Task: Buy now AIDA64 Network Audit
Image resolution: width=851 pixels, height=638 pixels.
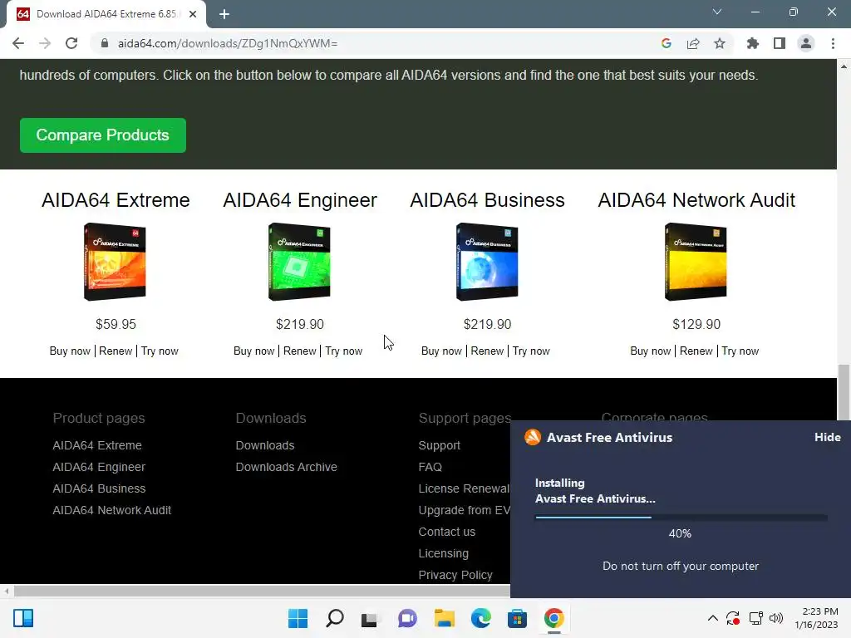Action: click(651, 351)
